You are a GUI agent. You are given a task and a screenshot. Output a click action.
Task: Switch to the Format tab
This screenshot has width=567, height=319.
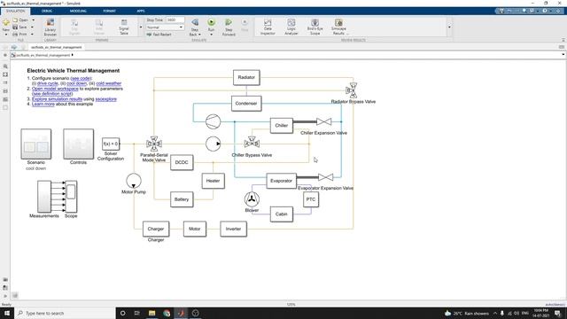[109, 11]
